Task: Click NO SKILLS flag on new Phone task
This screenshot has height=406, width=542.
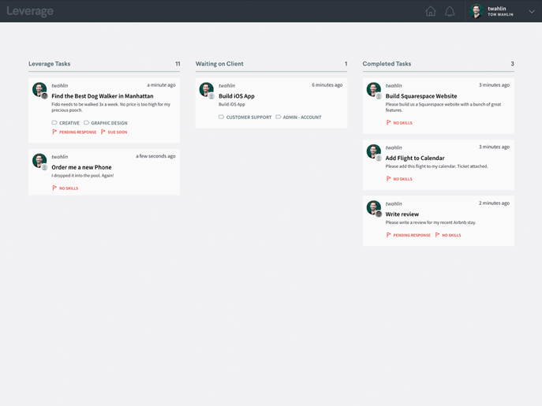Action: pyautogui.click(x=65, y=188)
